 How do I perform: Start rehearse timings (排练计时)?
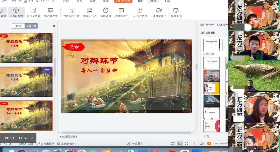pos(106,12)
